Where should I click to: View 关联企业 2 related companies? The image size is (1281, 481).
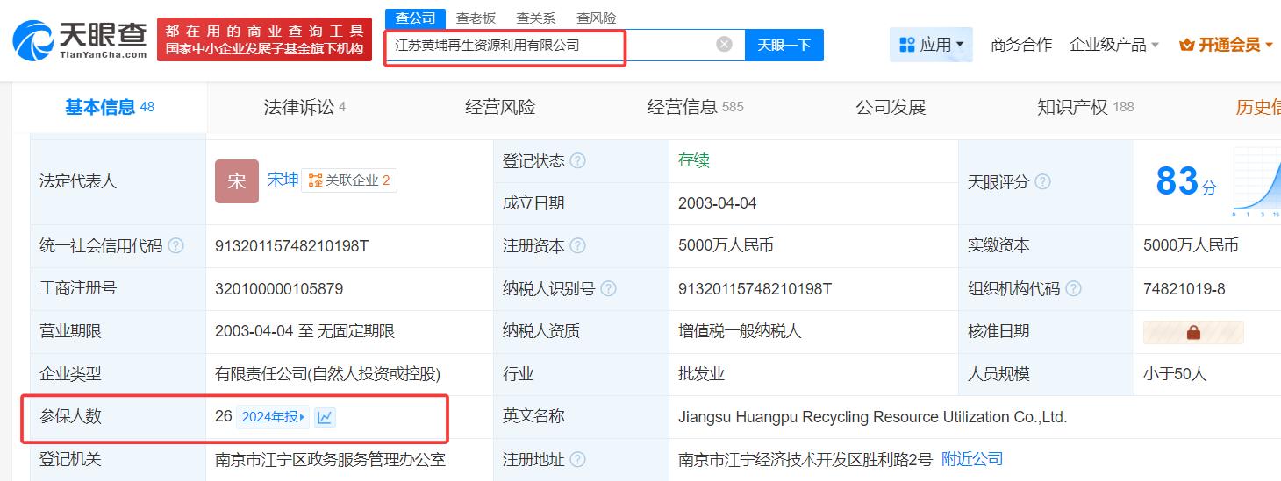coord(349,180)
